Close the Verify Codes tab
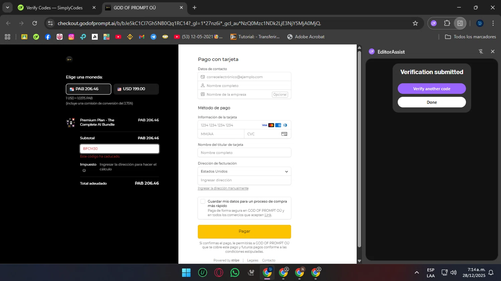The image size is (501, 281). click(x=94, y=8)
